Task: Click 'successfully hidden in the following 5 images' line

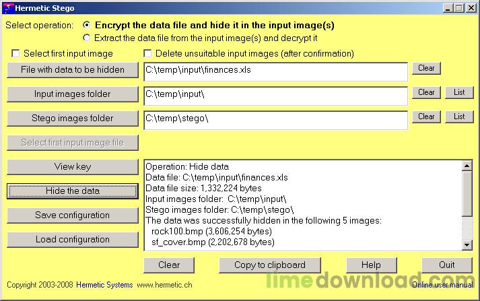Action: pos(263,220)
